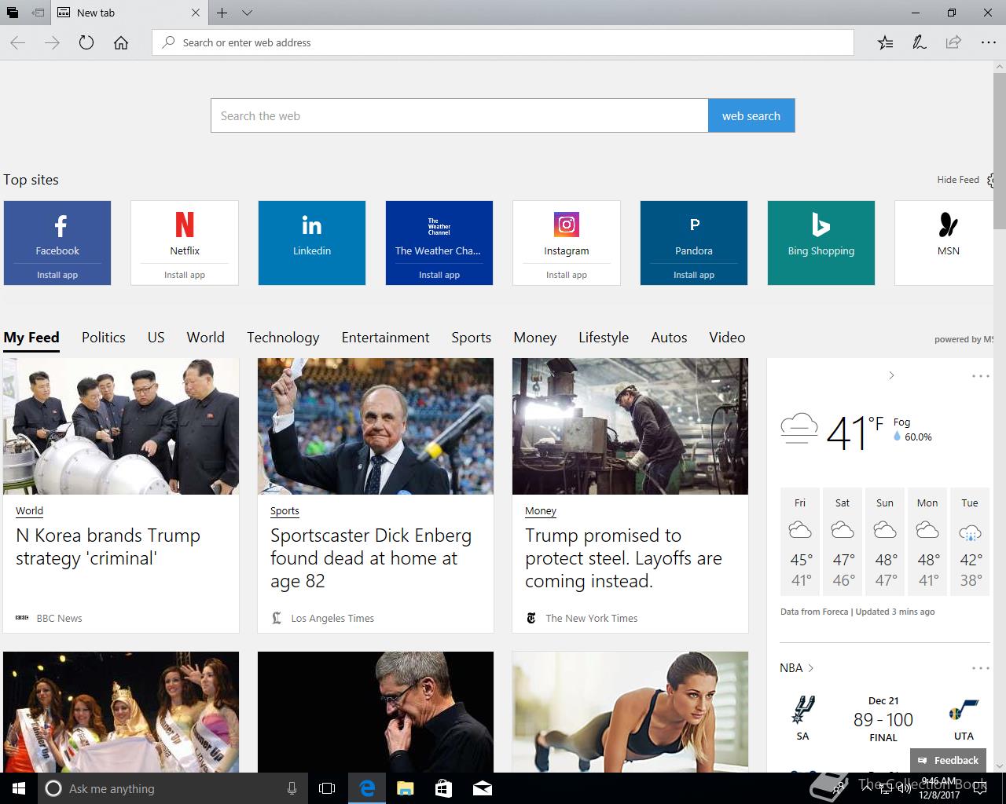This screenshot has width=1006, height=804.
Task: Open File Explorer from taskbar
Action: [405, 788]
